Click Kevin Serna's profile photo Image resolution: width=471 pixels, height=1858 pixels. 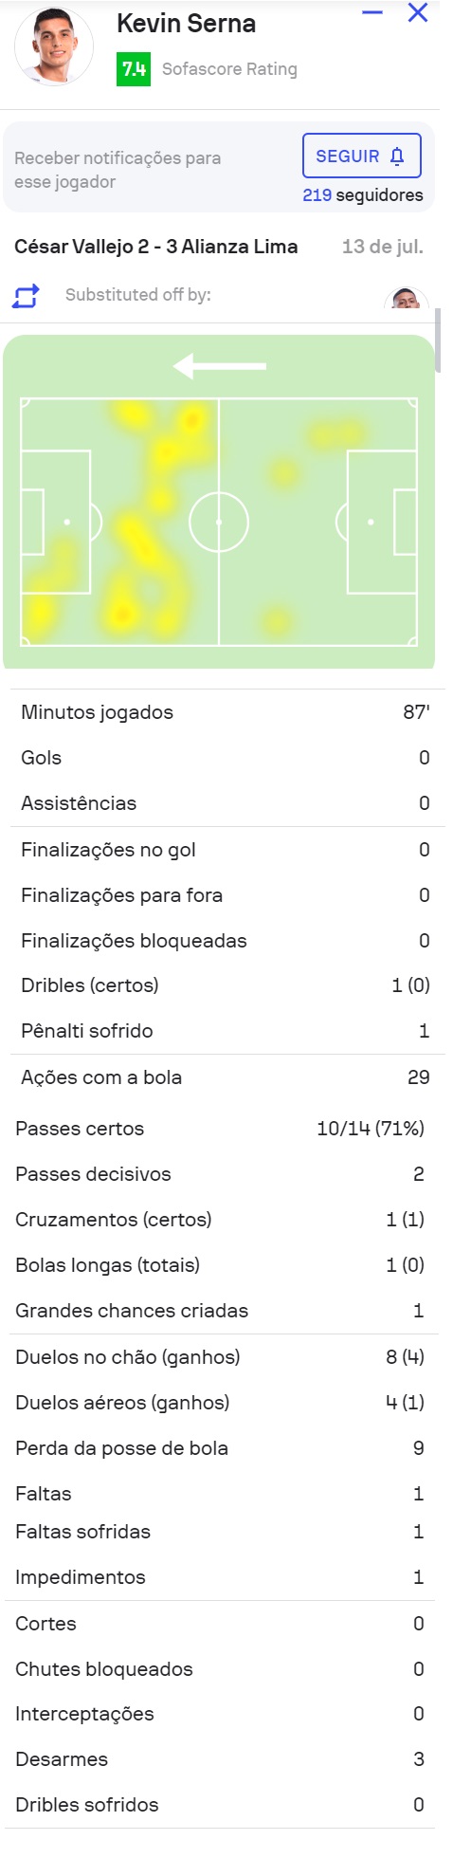click(x=54, y=46)
